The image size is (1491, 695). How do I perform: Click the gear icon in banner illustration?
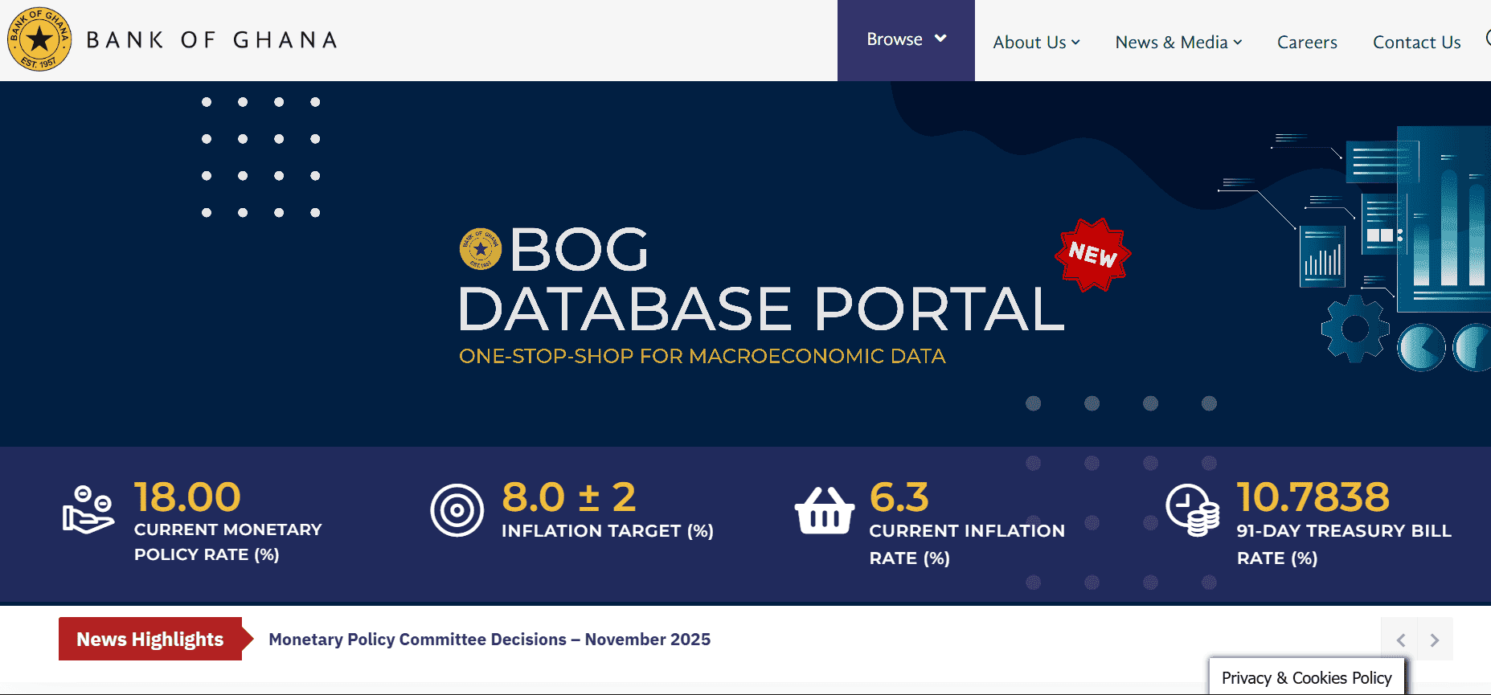point(1355,328)
